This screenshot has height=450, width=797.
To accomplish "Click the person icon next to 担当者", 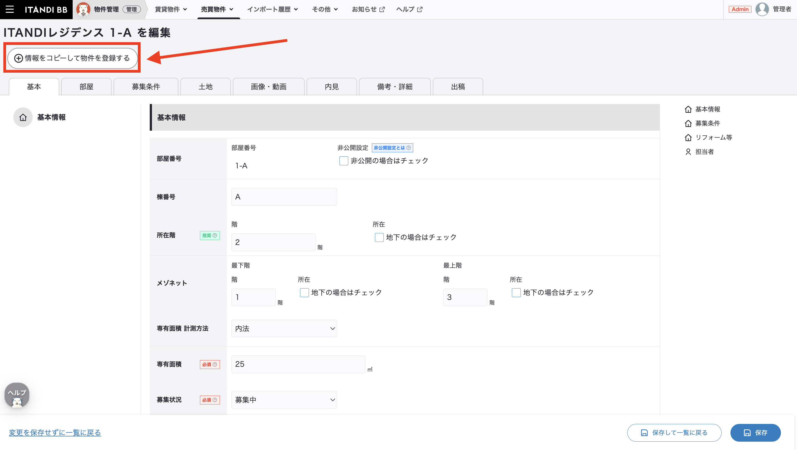I will [x=688, y=152].
